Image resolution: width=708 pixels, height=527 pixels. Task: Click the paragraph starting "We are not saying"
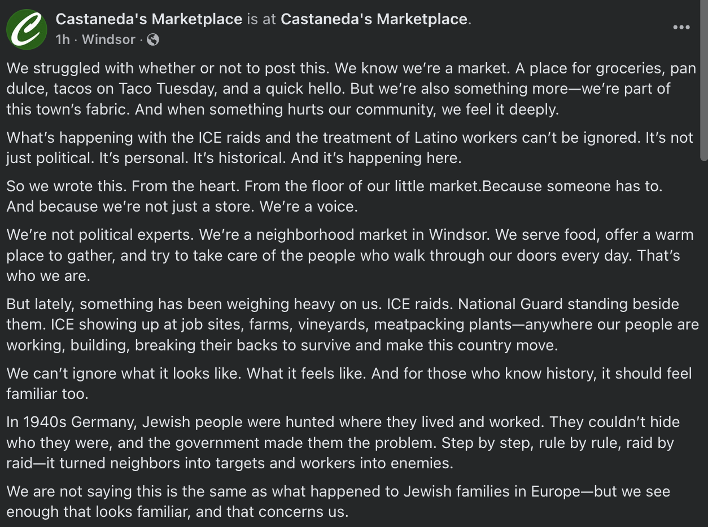pyautogui.click(x=339, y=501)
